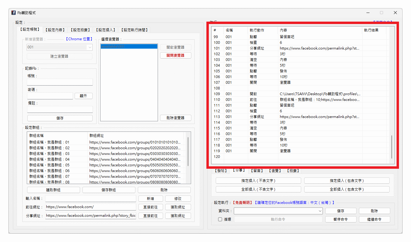Select the 【分享】 command tab
The image size is (411, 242).
pyautogui.click(x=239, y=170)
